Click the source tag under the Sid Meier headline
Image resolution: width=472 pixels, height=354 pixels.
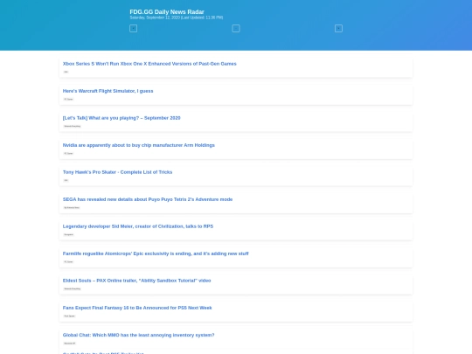pyautogui.click(x=69, y=234)
